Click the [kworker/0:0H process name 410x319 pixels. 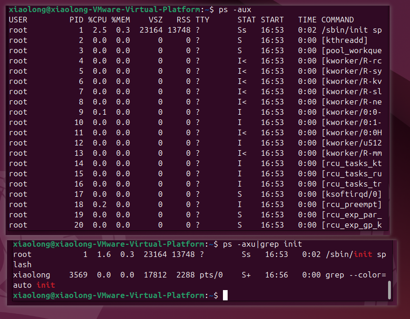point(352,132)
